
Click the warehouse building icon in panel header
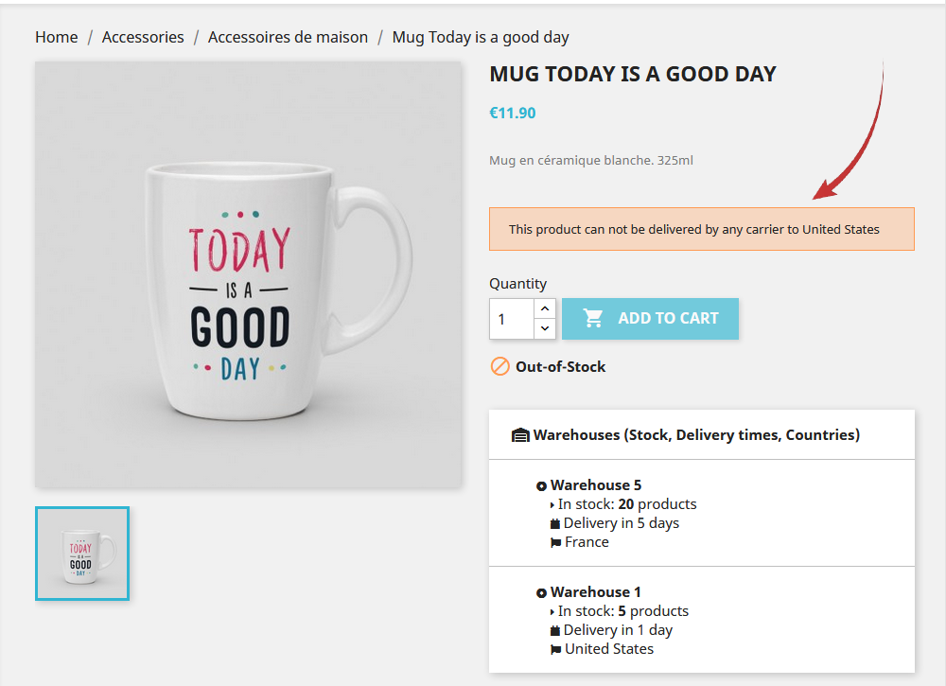[520, 435]
